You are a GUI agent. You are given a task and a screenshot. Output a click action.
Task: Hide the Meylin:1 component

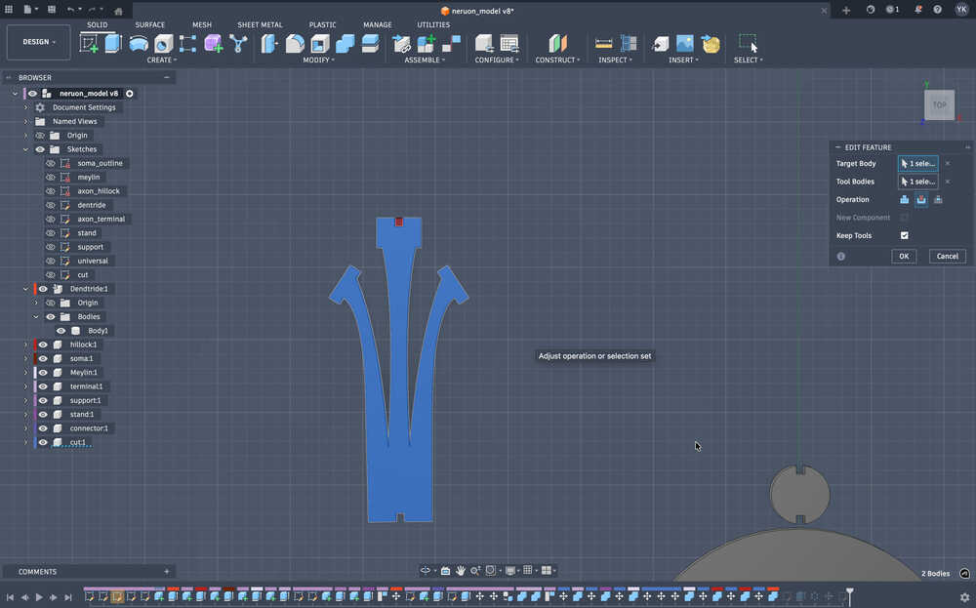[x=43, y=373]
